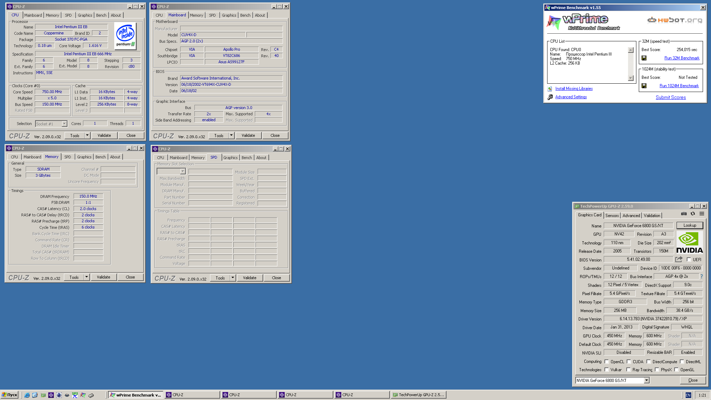This screenshot has width=711, height=400.
Task: Launch the Super Pi quick launch icon
Action: pos(75,395)
